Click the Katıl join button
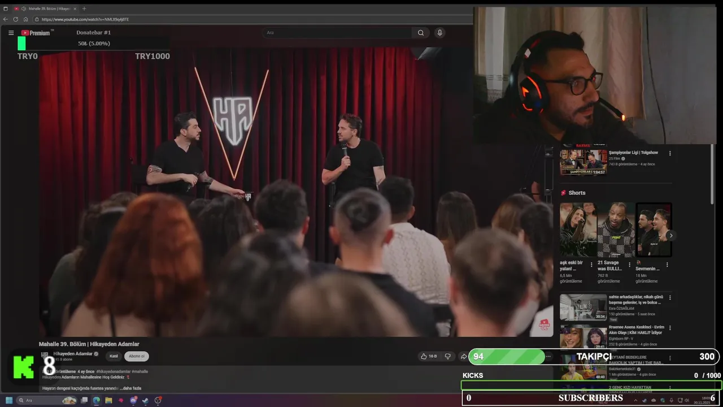This screenshot has width=723, height=407. 114,356
